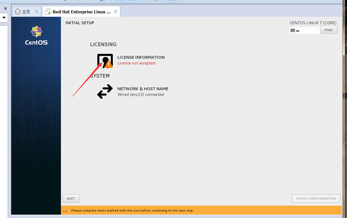Click the CENTOS LINUX 7 (CORE) label
The height and width of the screenshot is (218, 347).
tap(313, 23)
